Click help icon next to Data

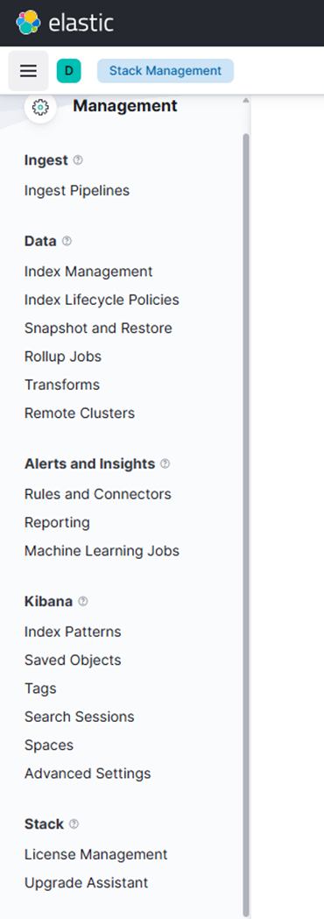[x=67, y=241]
